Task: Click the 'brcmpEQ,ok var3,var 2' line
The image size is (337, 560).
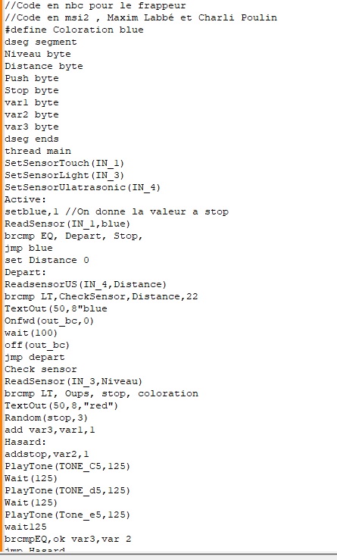Action: click(67, 539)
